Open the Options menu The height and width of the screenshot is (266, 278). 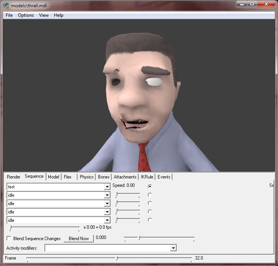26,15
